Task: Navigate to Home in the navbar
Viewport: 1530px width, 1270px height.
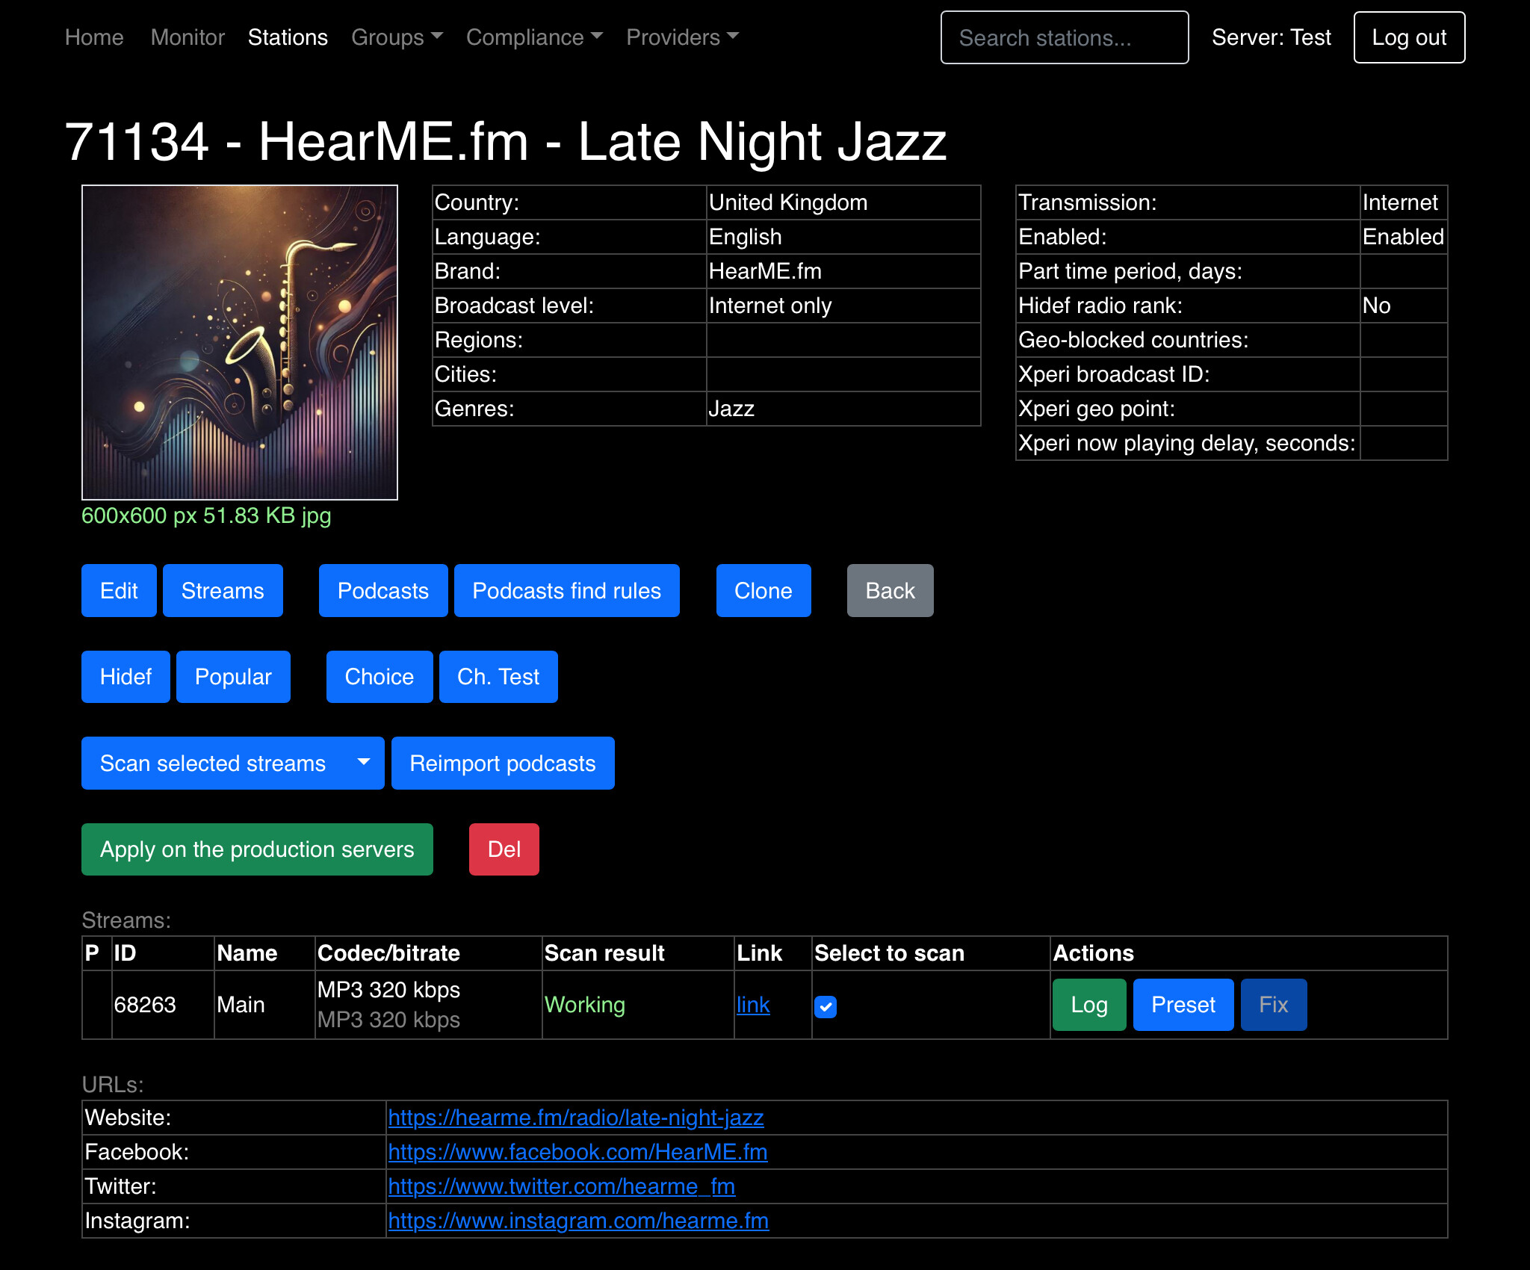Action: coord(94,37)
